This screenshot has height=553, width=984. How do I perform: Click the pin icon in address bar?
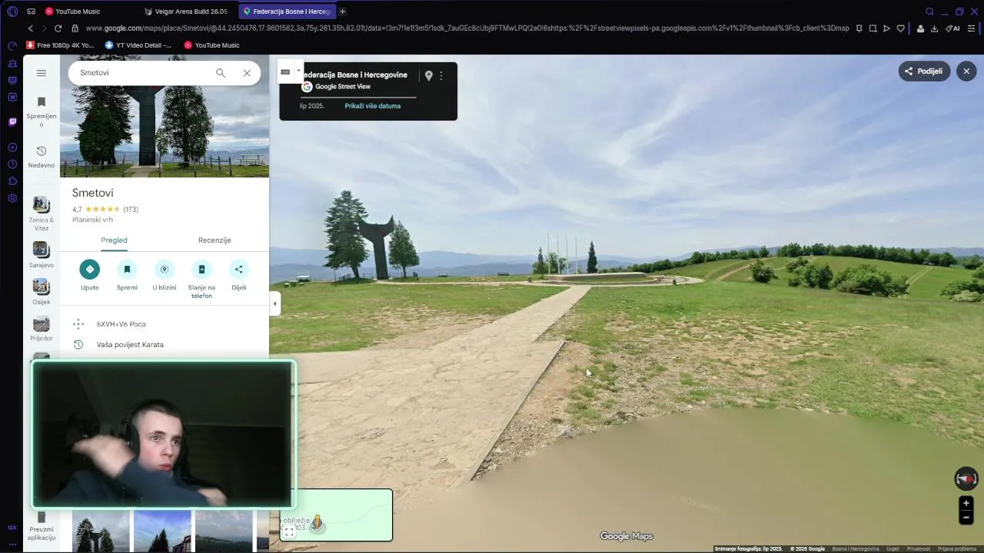pos(859,28)
